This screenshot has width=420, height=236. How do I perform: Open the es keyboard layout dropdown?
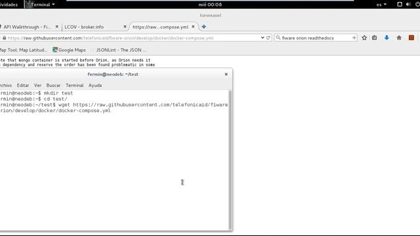(381, 5)
